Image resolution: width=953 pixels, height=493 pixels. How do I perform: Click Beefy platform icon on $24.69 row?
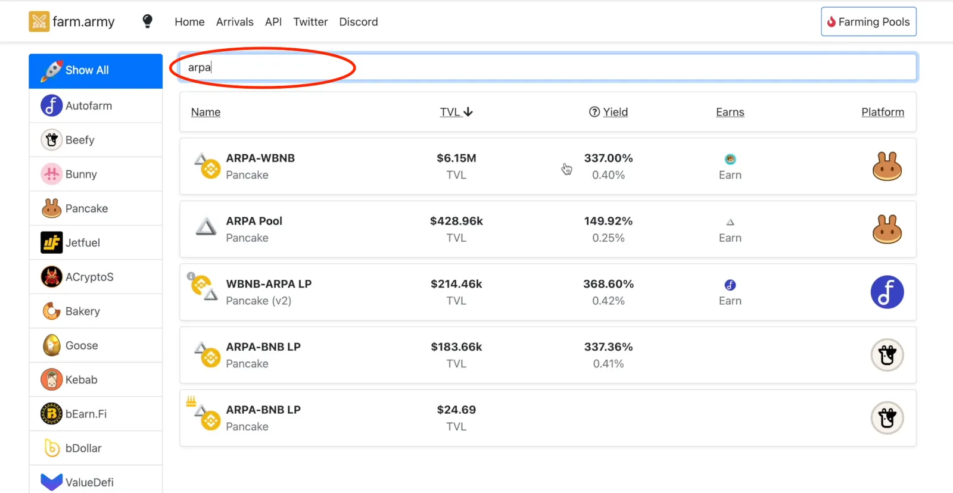pyautogui.click(x=887, y=418)
